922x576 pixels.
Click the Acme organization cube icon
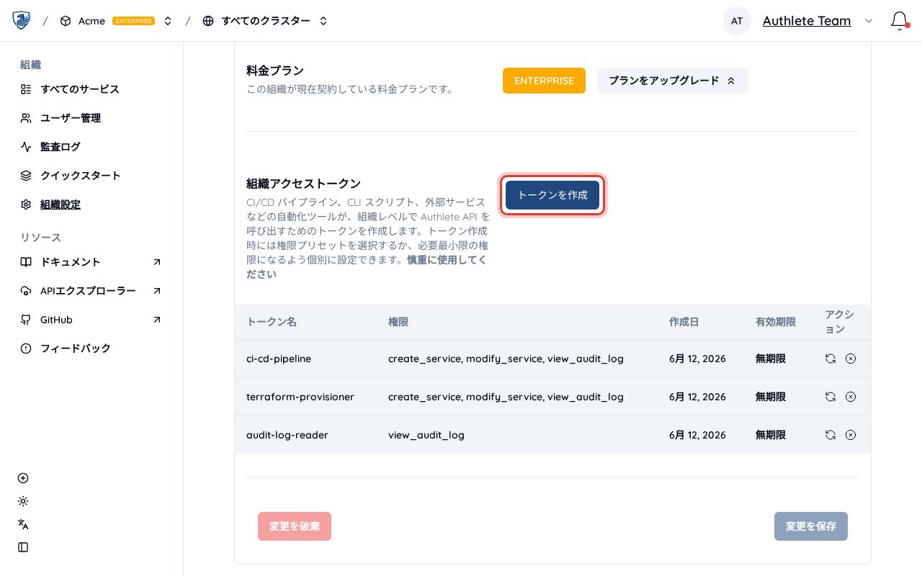point(66,21)
